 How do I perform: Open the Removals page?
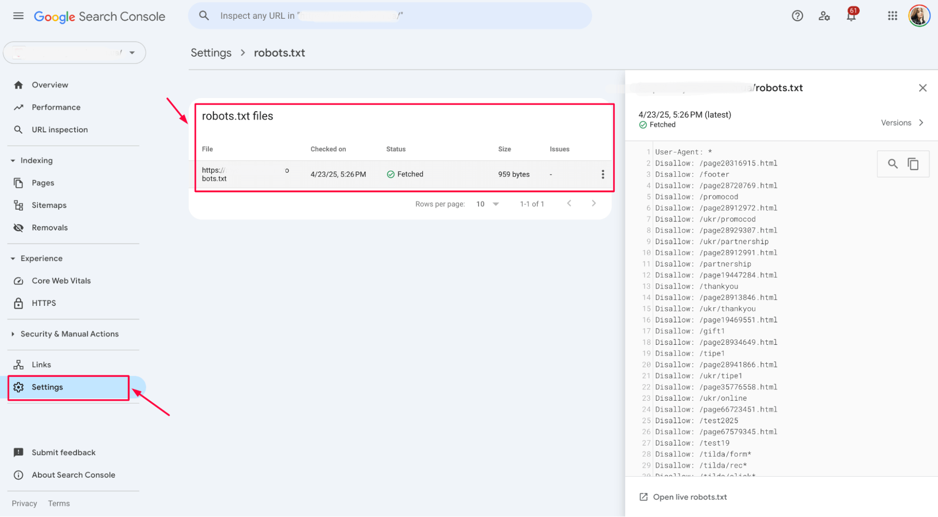pyautogui.click(x=50, y=228)
